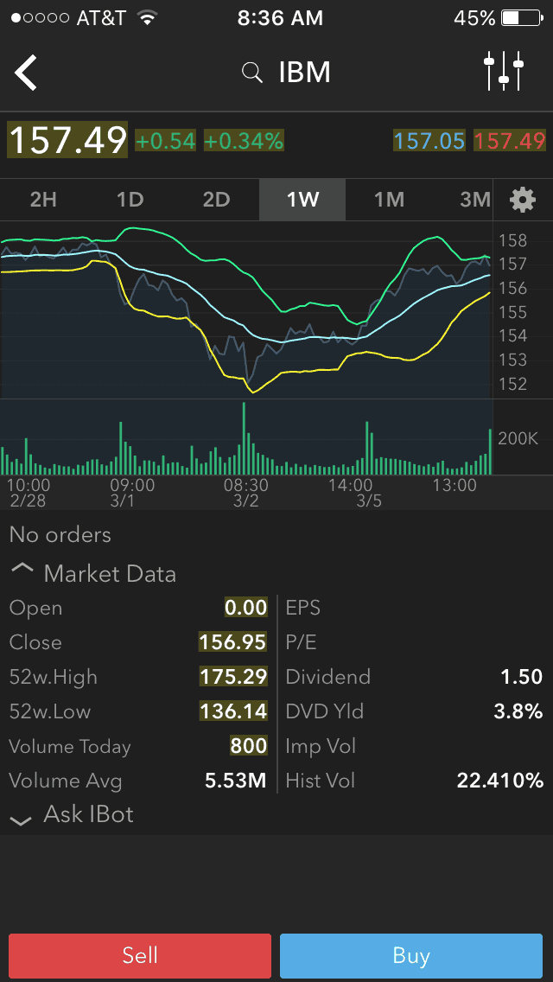This screenshot has height=982, width=553.
Task: Open chart settings gear icon
Action: [x=523, y=201]
